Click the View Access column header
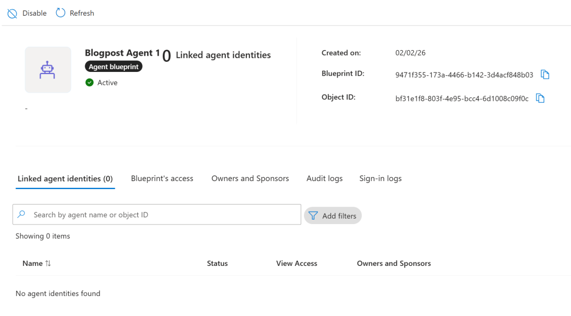This screenshot has height=316, width=571. coord(296,264)
